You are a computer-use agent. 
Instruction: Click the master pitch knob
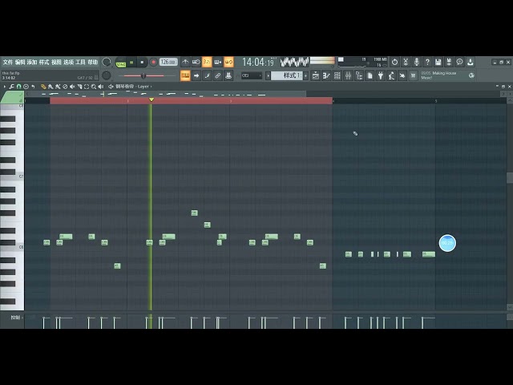click(107, 75)
